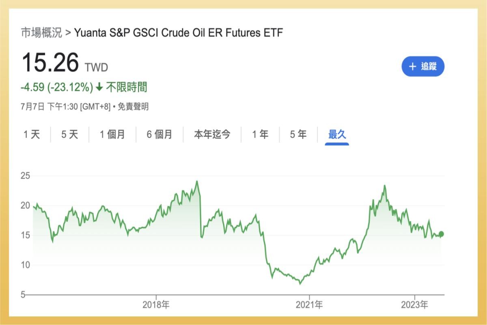Open the 1個月 chart view

[113, 134]
